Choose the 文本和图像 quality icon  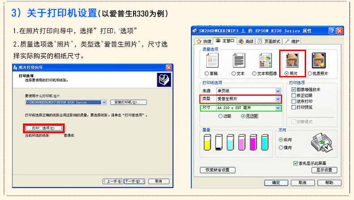click(265, 60)
